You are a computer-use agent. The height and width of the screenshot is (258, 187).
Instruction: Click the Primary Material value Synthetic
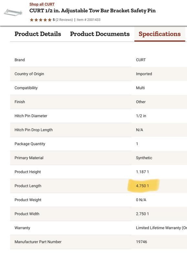click(144, 158)
